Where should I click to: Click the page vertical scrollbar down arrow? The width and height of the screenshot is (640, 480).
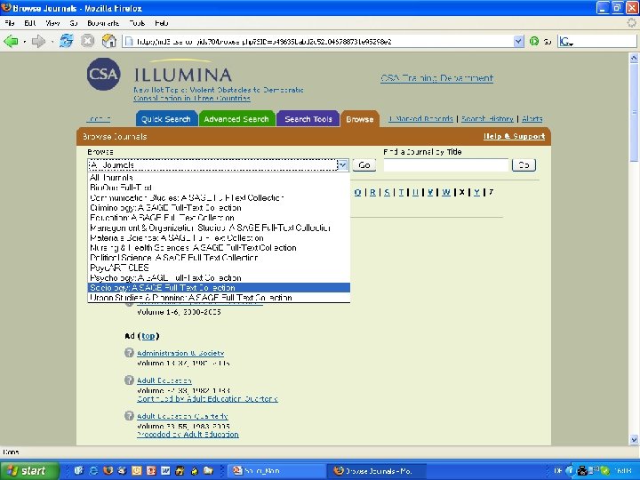634,440
